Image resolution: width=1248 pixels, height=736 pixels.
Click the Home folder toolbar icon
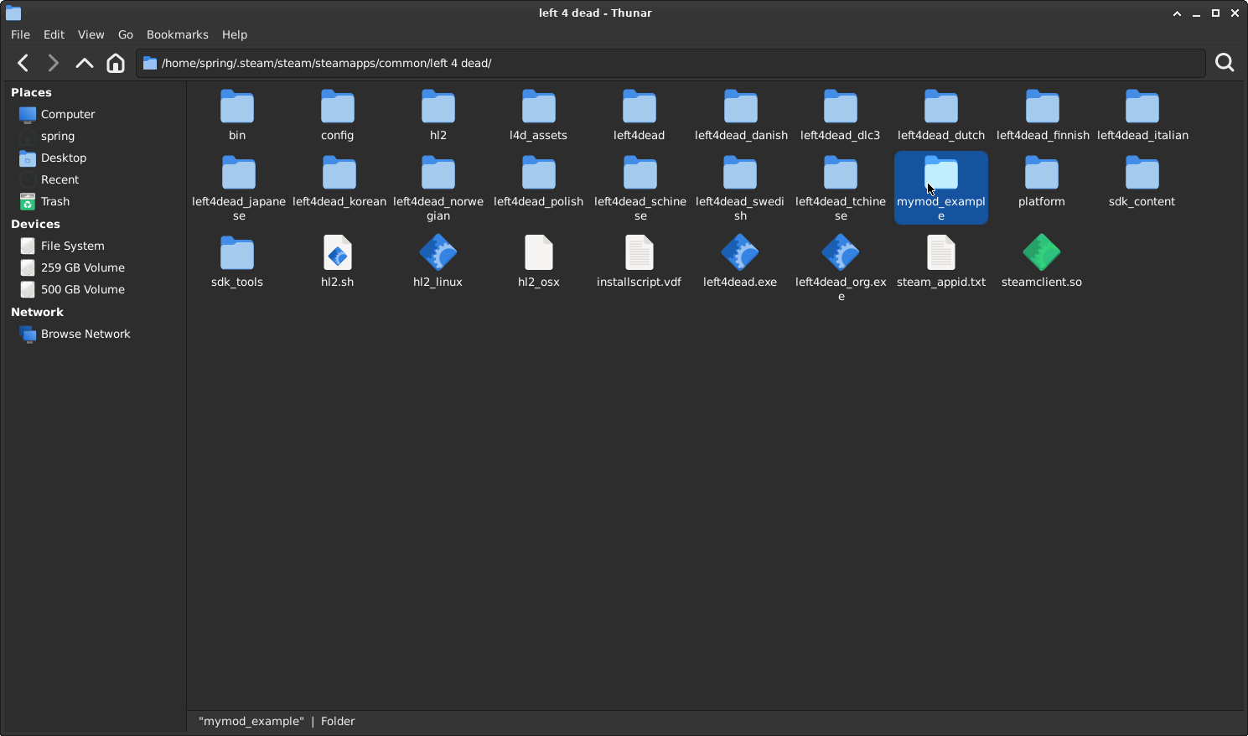pos(116,63)
